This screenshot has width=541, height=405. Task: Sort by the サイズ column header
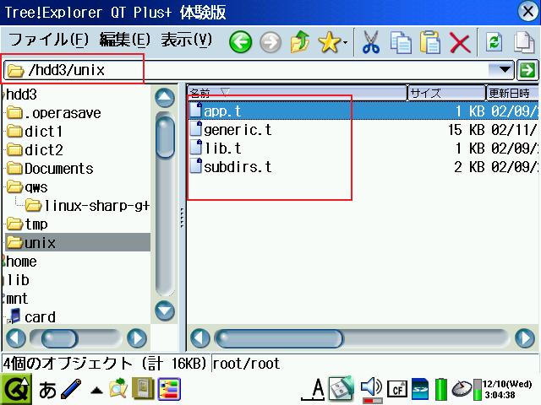[x=447, y=93]
